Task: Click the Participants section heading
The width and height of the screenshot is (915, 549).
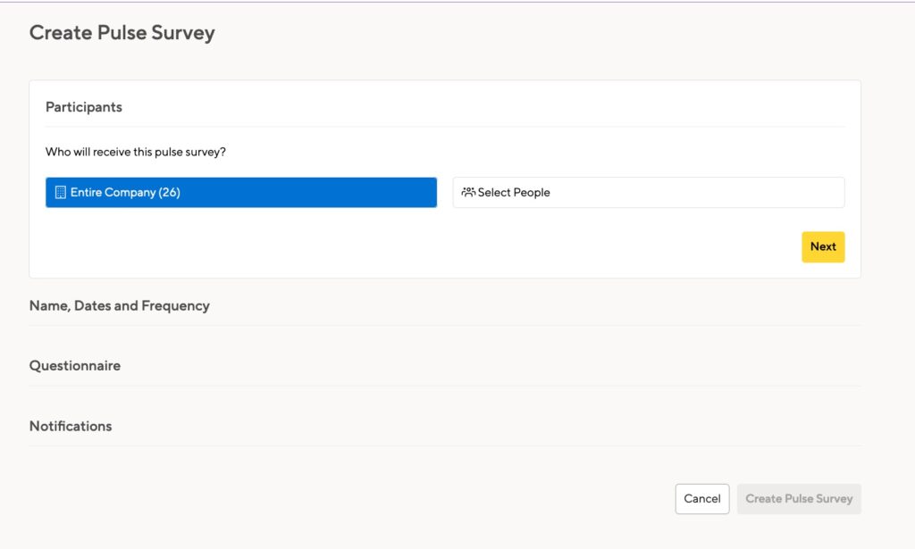Action: (84, 106)
